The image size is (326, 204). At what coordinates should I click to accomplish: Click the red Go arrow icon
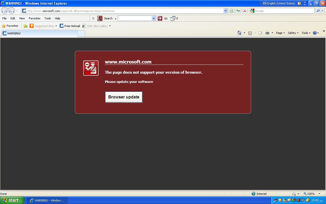(160, 18)
